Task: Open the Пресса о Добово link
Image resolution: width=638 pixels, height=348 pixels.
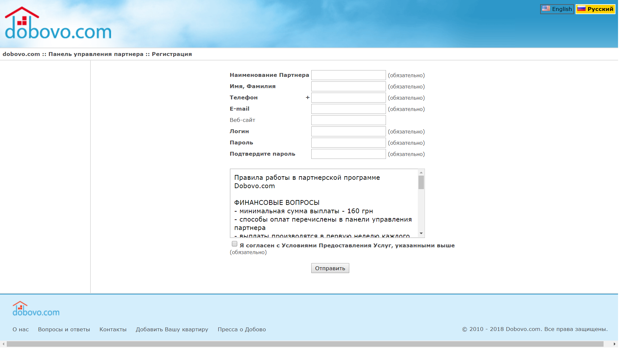Action: point(242,329)
